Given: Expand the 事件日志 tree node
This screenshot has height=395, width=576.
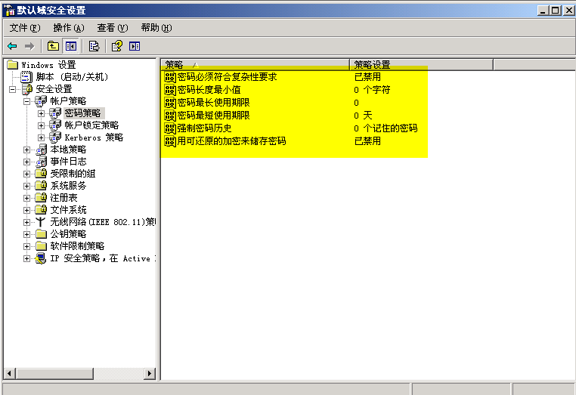Looking at the screenshot, I should tap(26, 162).
